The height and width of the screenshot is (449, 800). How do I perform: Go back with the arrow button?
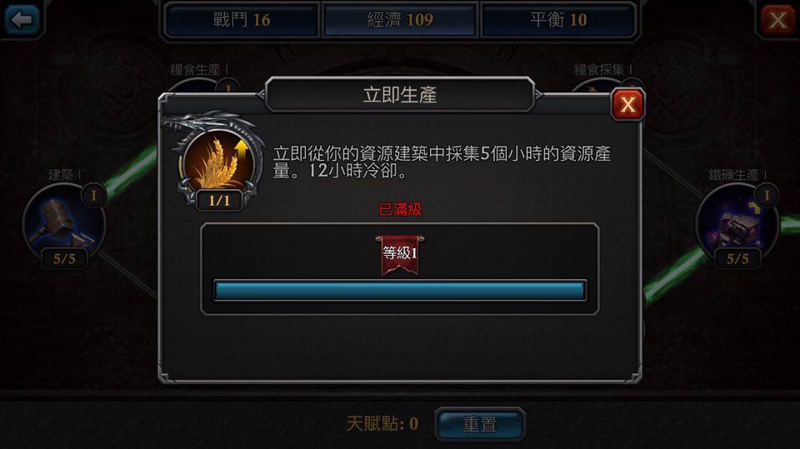[x=22, y=19]
